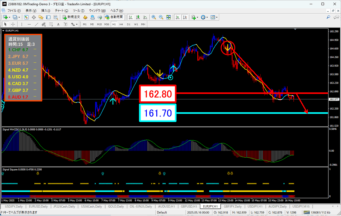Select the Equidistant Channel tool

coord(44,24)
